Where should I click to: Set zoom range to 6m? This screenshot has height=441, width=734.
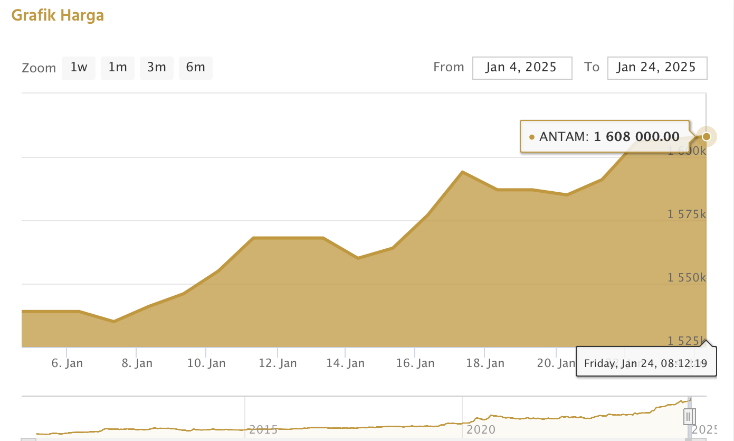coord(196,68)
